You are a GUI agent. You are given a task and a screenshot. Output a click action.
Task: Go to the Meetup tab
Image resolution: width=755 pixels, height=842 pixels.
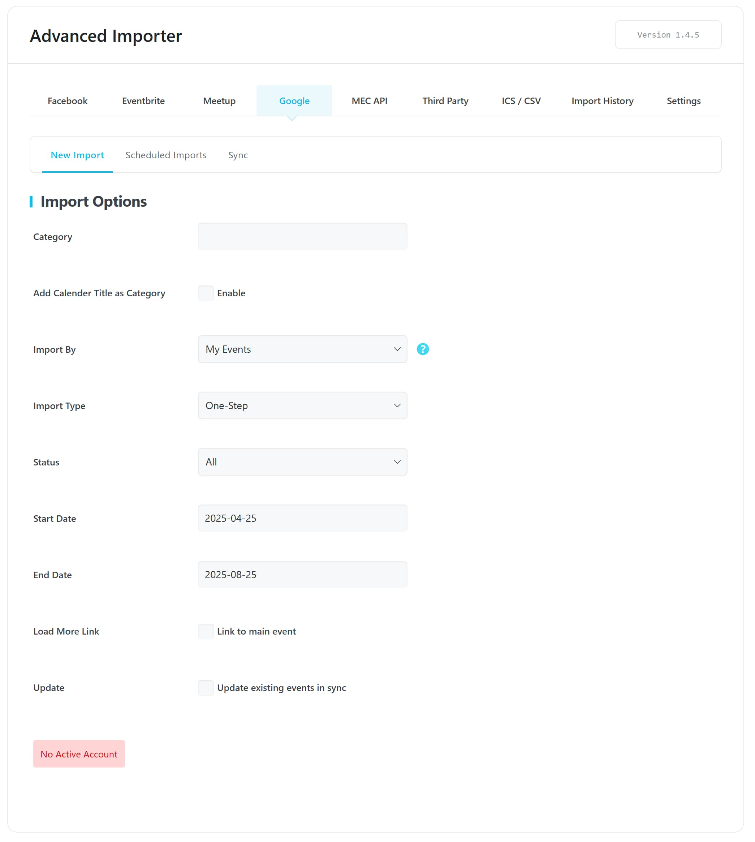(x=219, y=101)
